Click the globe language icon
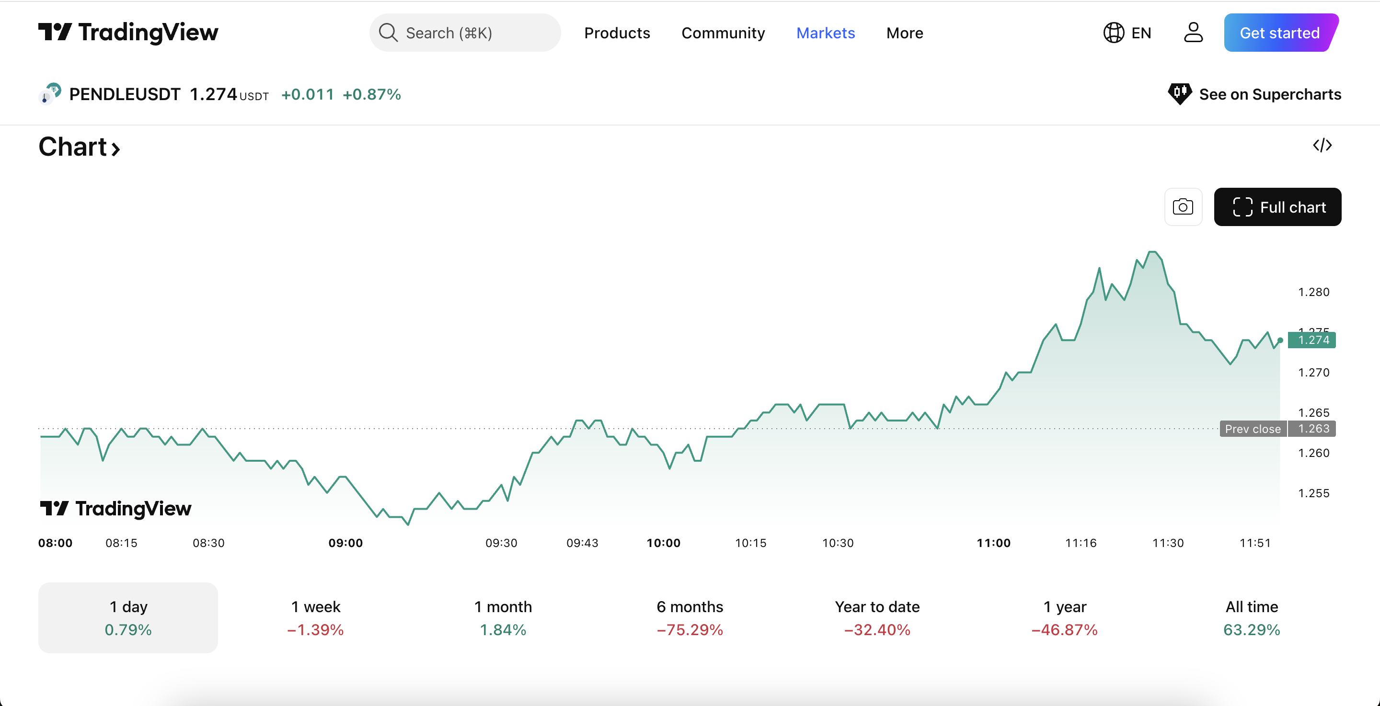The image size is (1380, 706). (x=1113, y=33)
